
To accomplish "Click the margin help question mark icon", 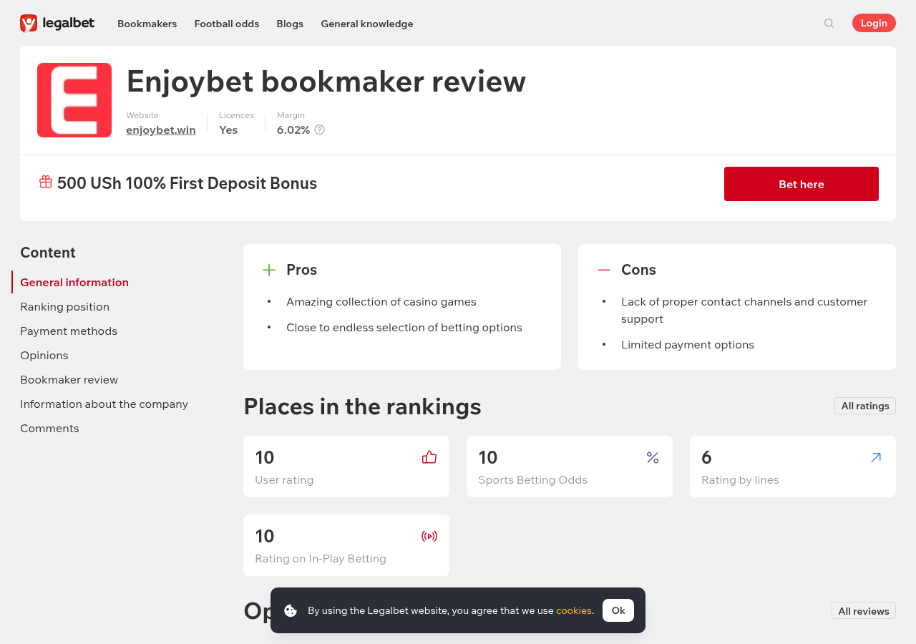I will point(319,130).
